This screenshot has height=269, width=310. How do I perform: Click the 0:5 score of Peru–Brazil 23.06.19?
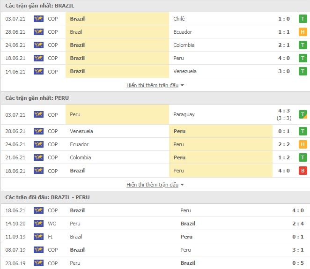click(298, 263)
